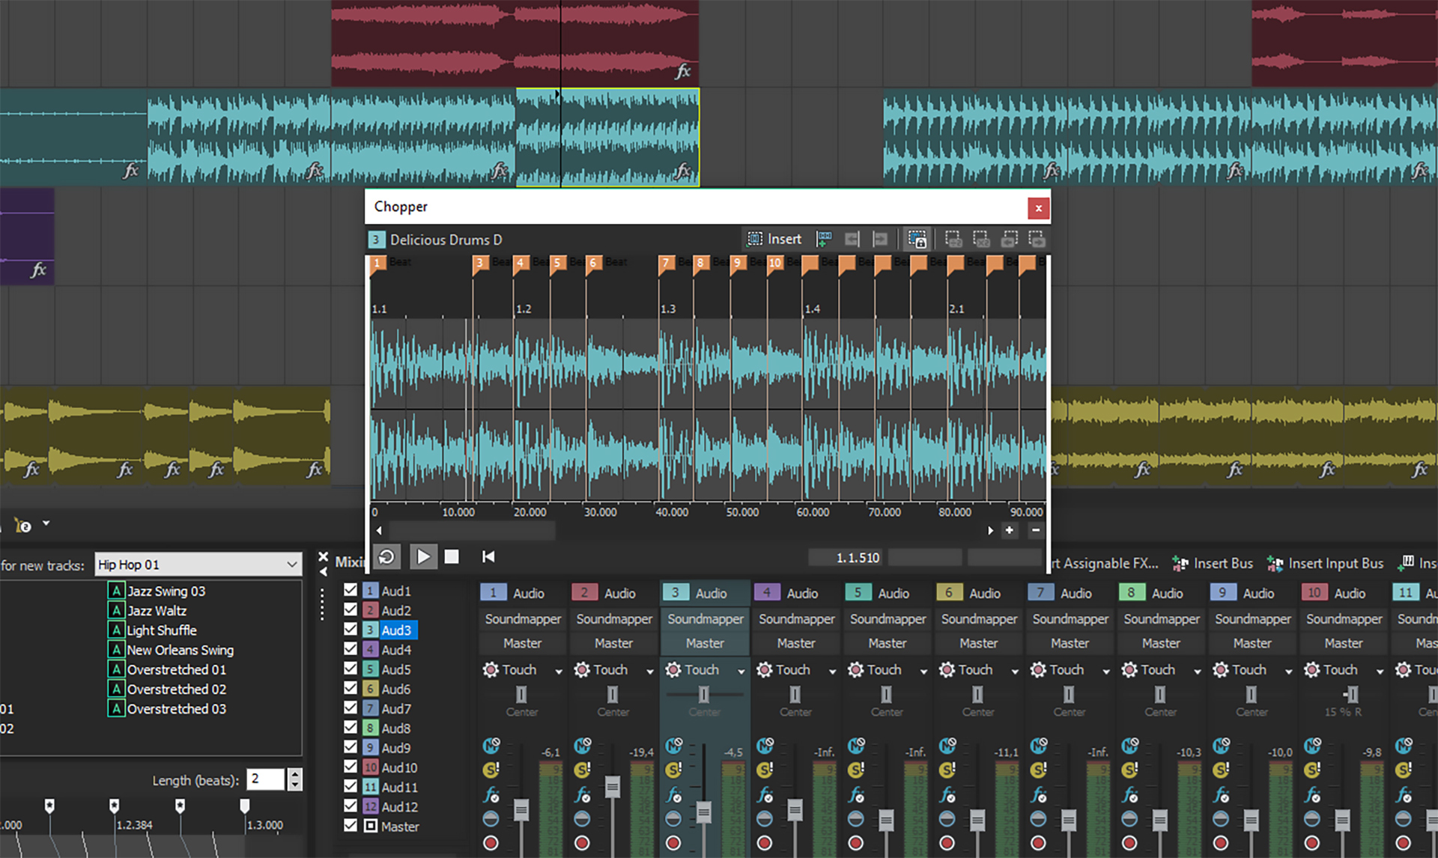Click the Insert Region marker icon
Screen dimensions: 1438x858
tap(824, 239)
